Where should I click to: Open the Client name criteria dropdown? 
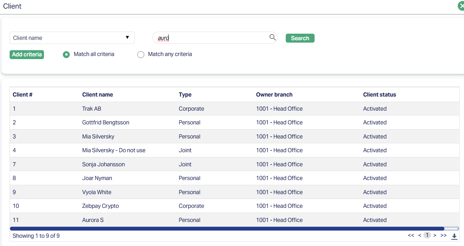click(72, 38)
